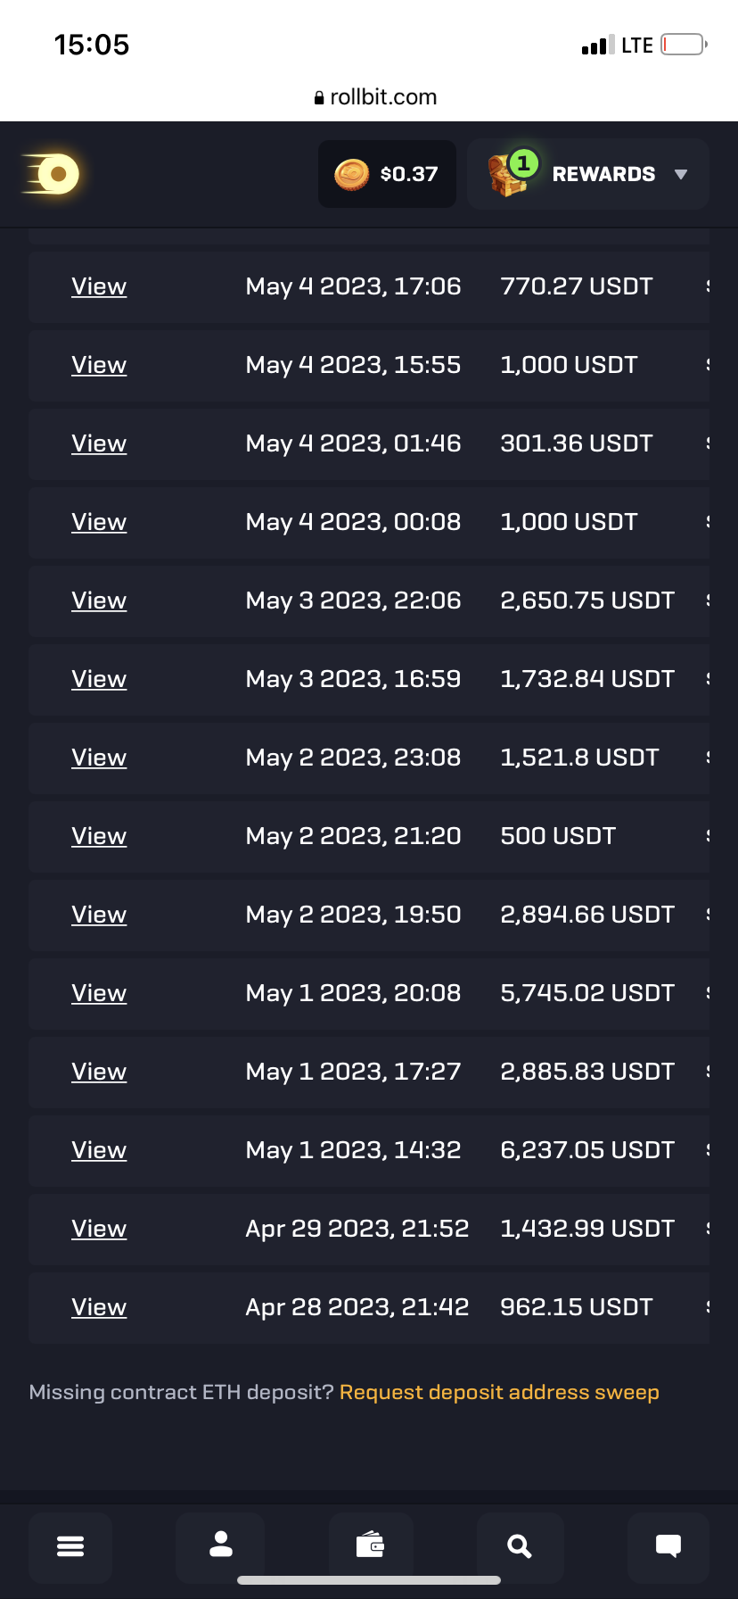Click Request deposit address sweep link
The width and height of the screenshot is (738, 1599).
click(x=499, y=1392)
